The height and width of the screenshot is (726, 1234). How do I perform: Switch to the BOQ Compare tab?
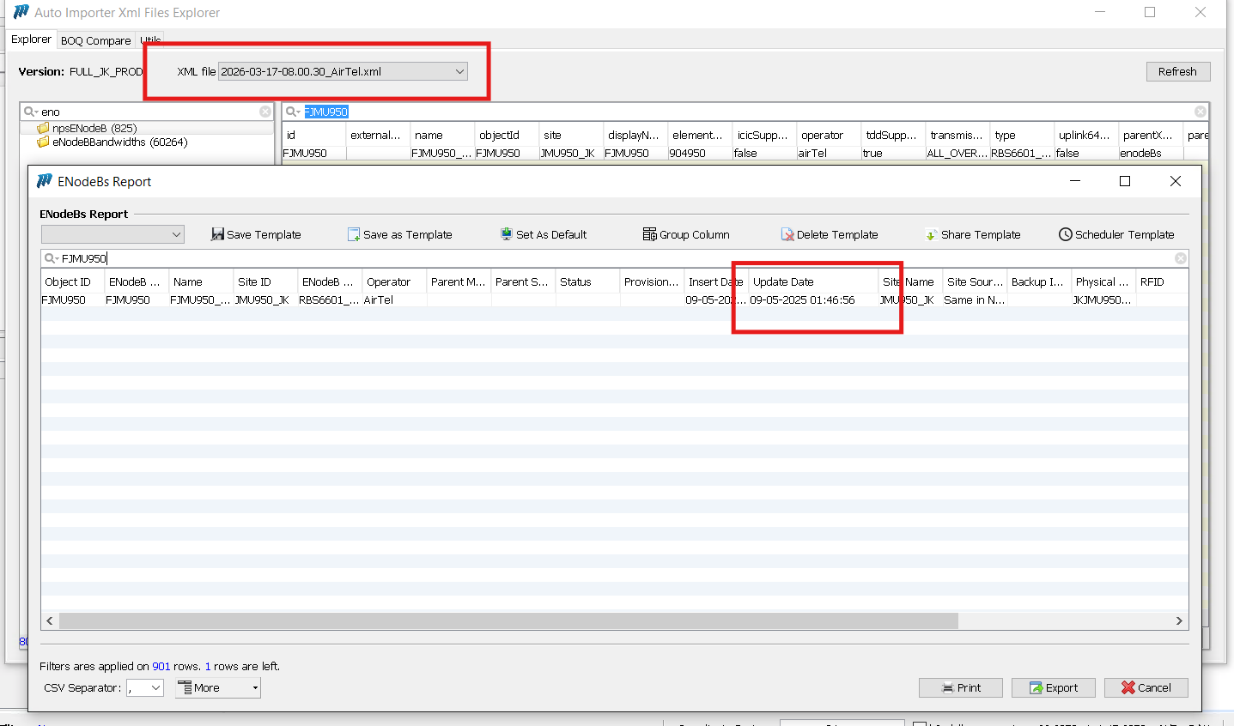(x=95, y=40)
